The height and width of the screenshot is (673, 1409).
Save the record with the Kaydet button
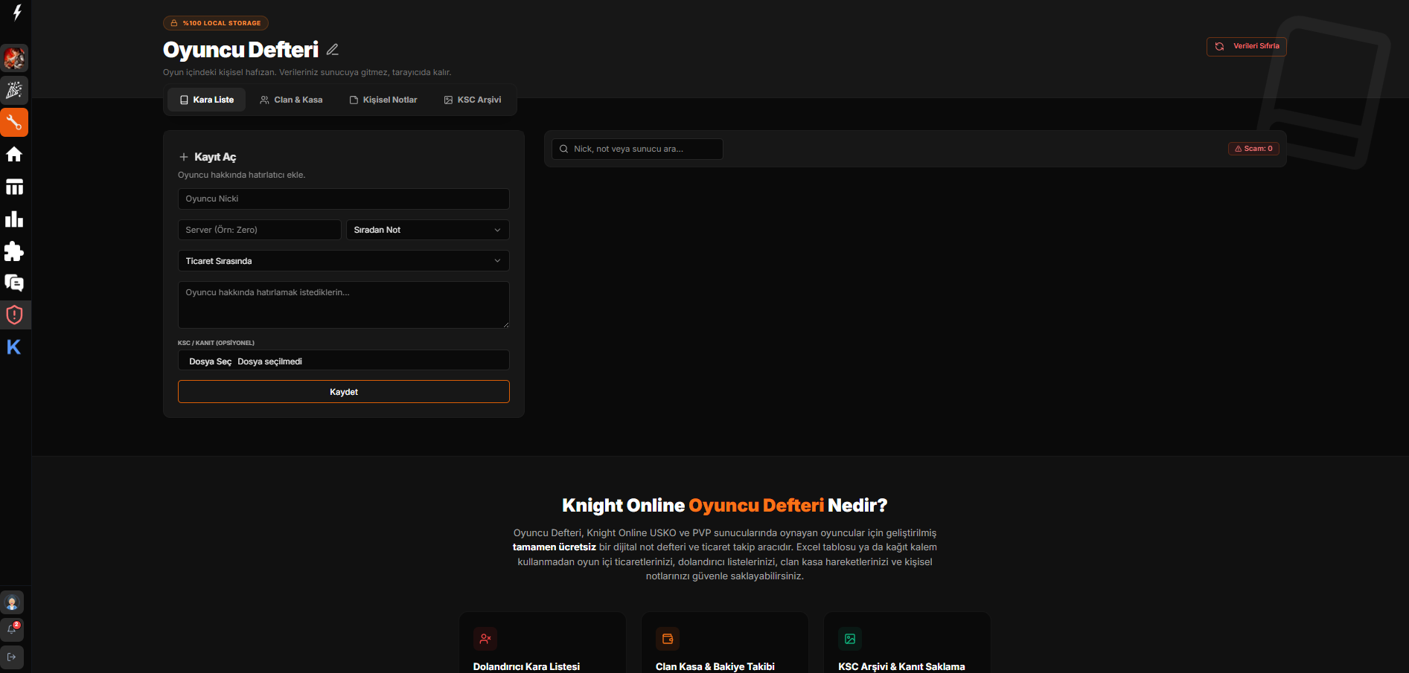coord(344,392)
